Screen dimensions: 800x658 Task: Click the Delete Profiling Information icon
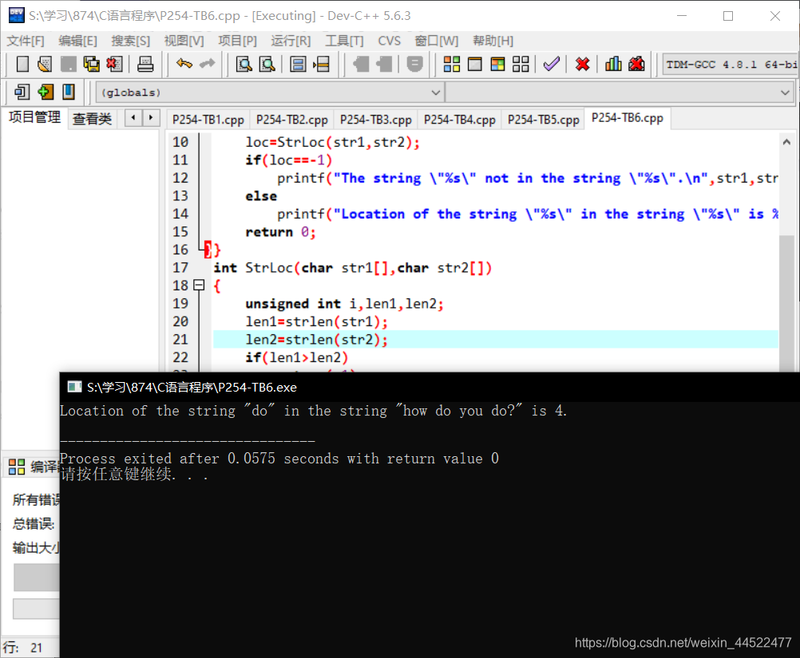click(x=636, y=65)
